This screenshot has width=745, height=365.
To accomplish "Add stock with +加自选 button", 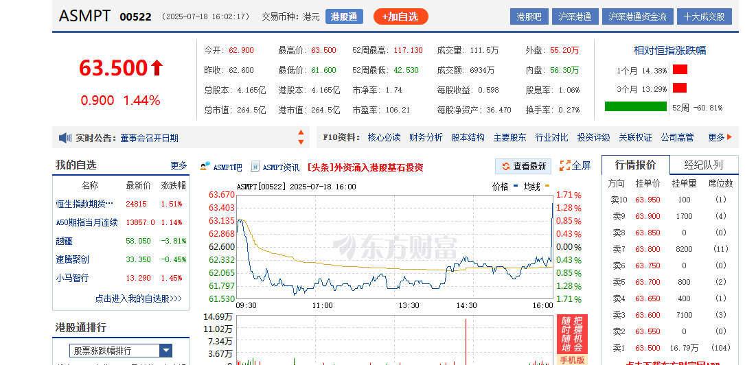I will click(401, 16).
